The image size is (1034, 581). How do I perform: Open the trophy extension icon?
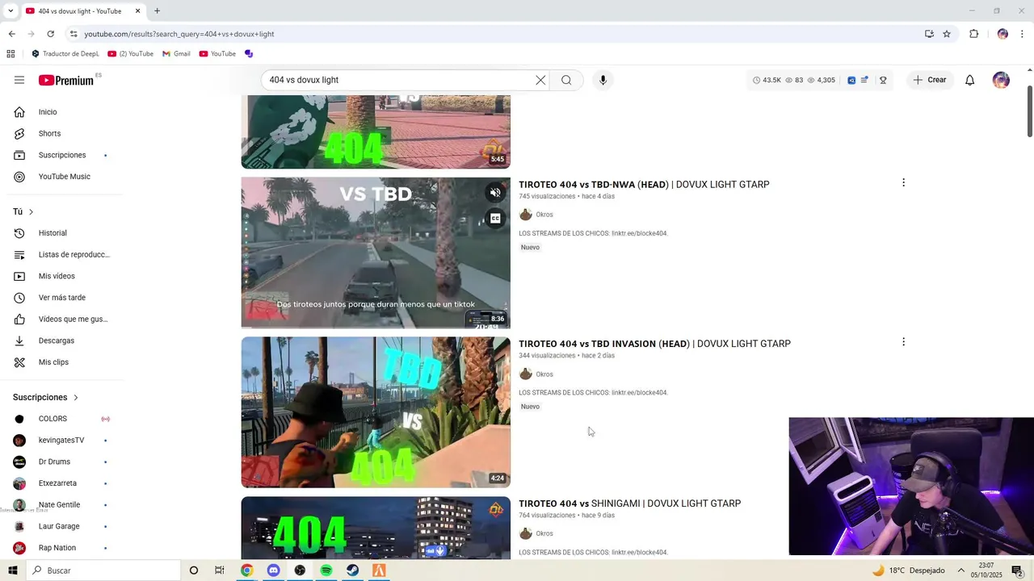pos(883,80)
